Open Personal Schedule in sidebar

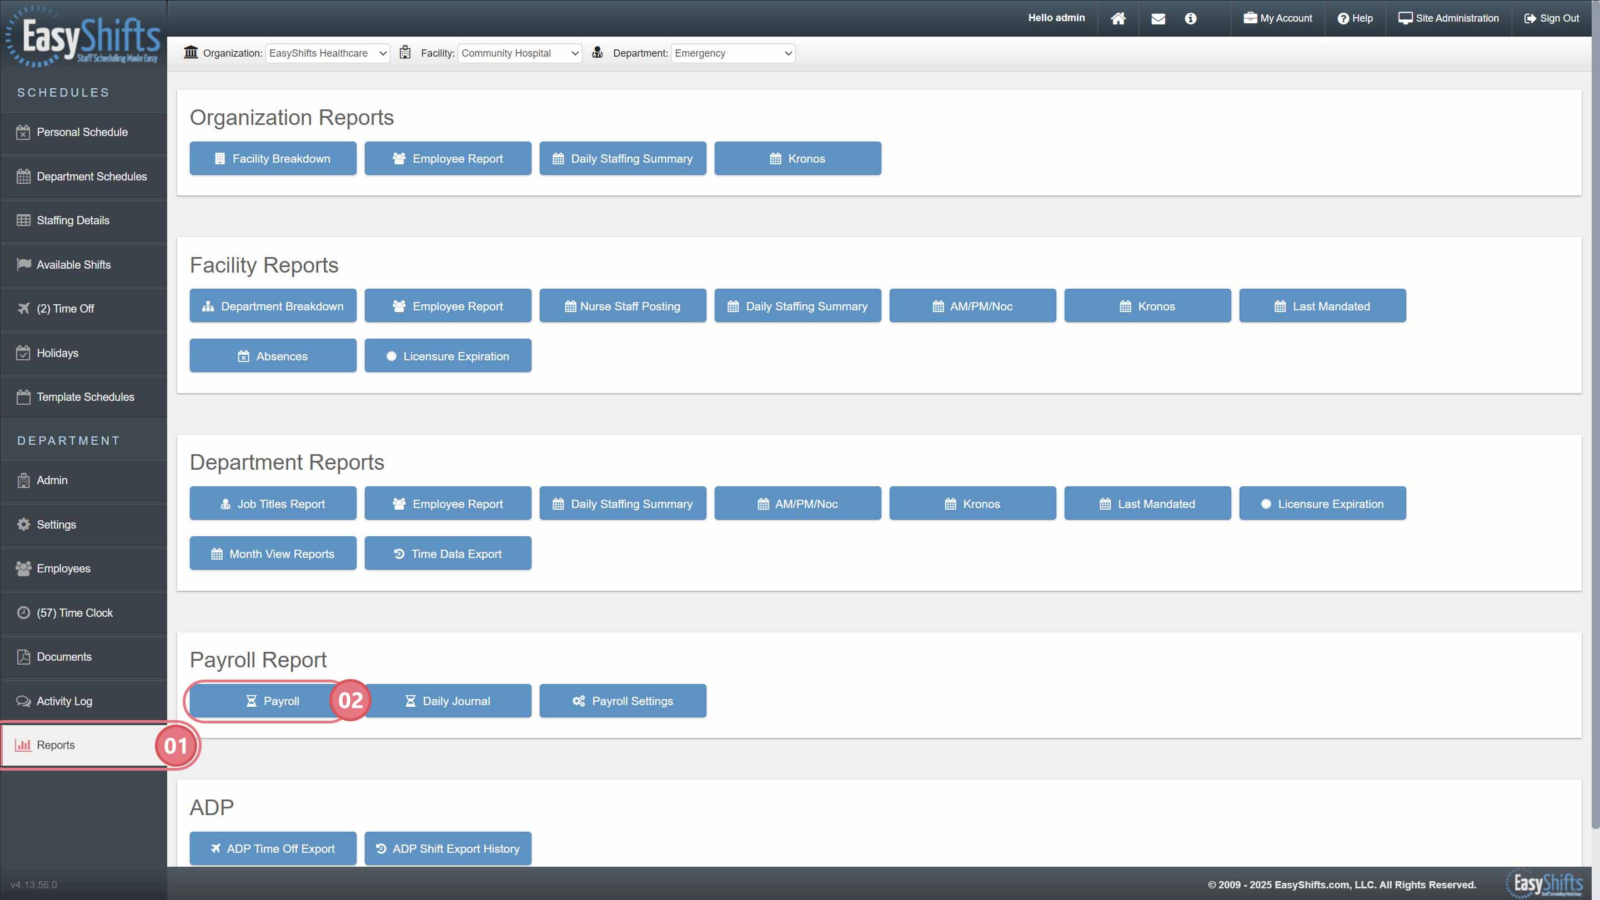tap(83, 132)
